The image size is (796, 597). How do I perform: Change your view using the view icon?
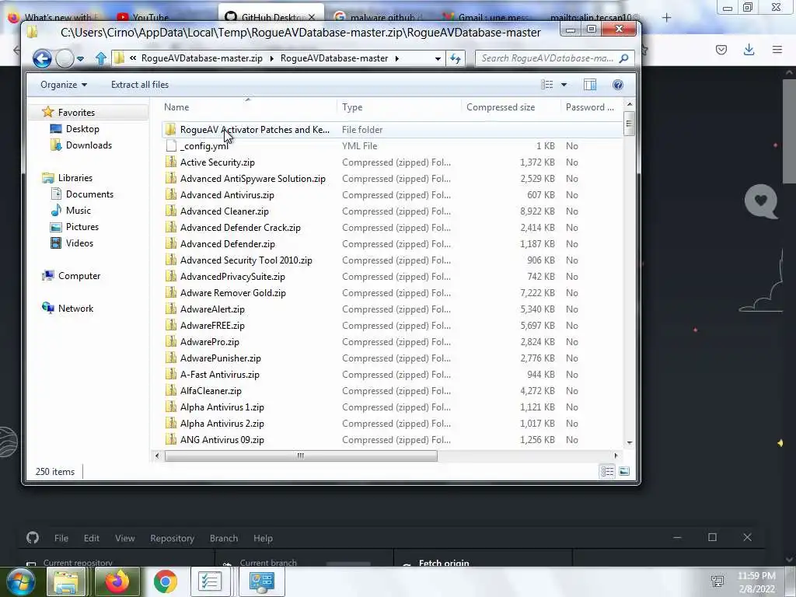[546, 85]
